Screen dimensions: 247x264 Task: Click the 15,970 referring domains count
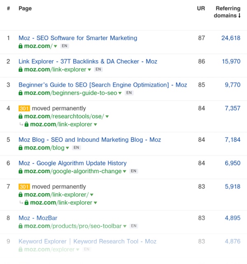pyautogui.click(x=231, y=61)
